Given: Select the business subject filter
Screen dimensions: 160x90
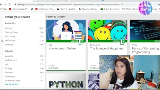Looking at the screenshot, I should [x=9, y=72].
